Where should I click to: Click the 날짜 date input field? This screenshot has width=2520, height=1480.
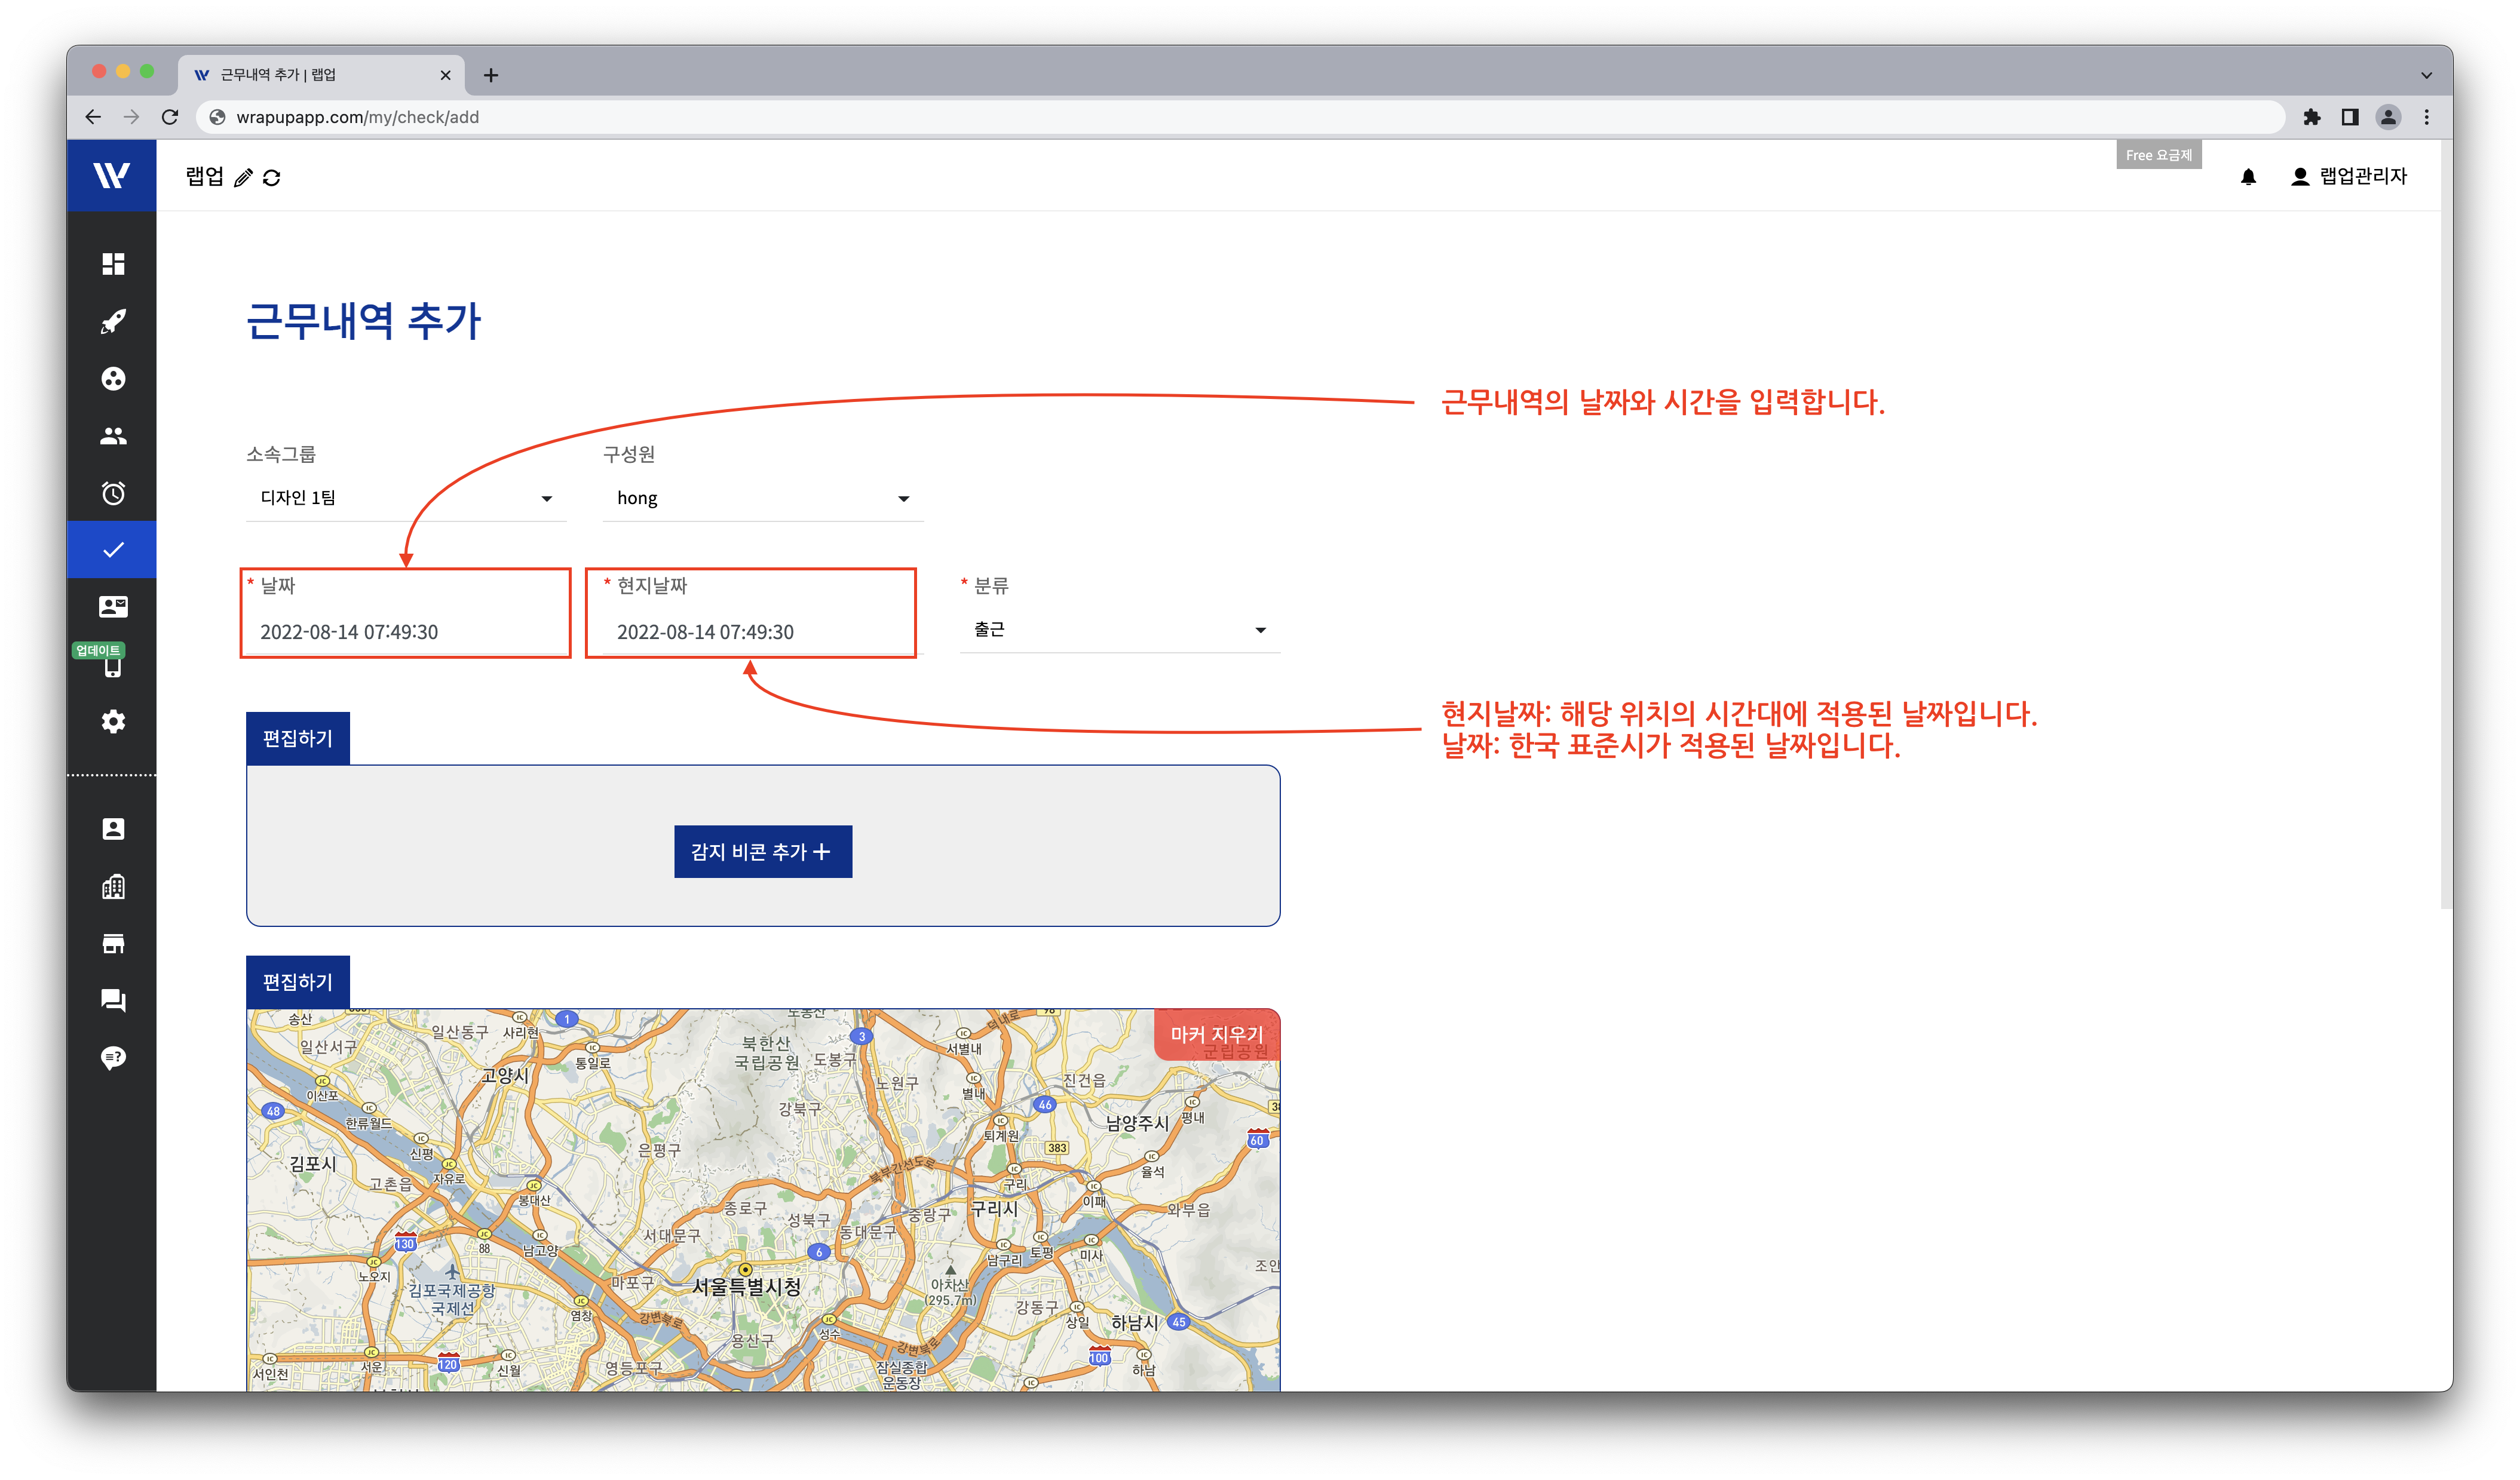click(x=406, y=632)
